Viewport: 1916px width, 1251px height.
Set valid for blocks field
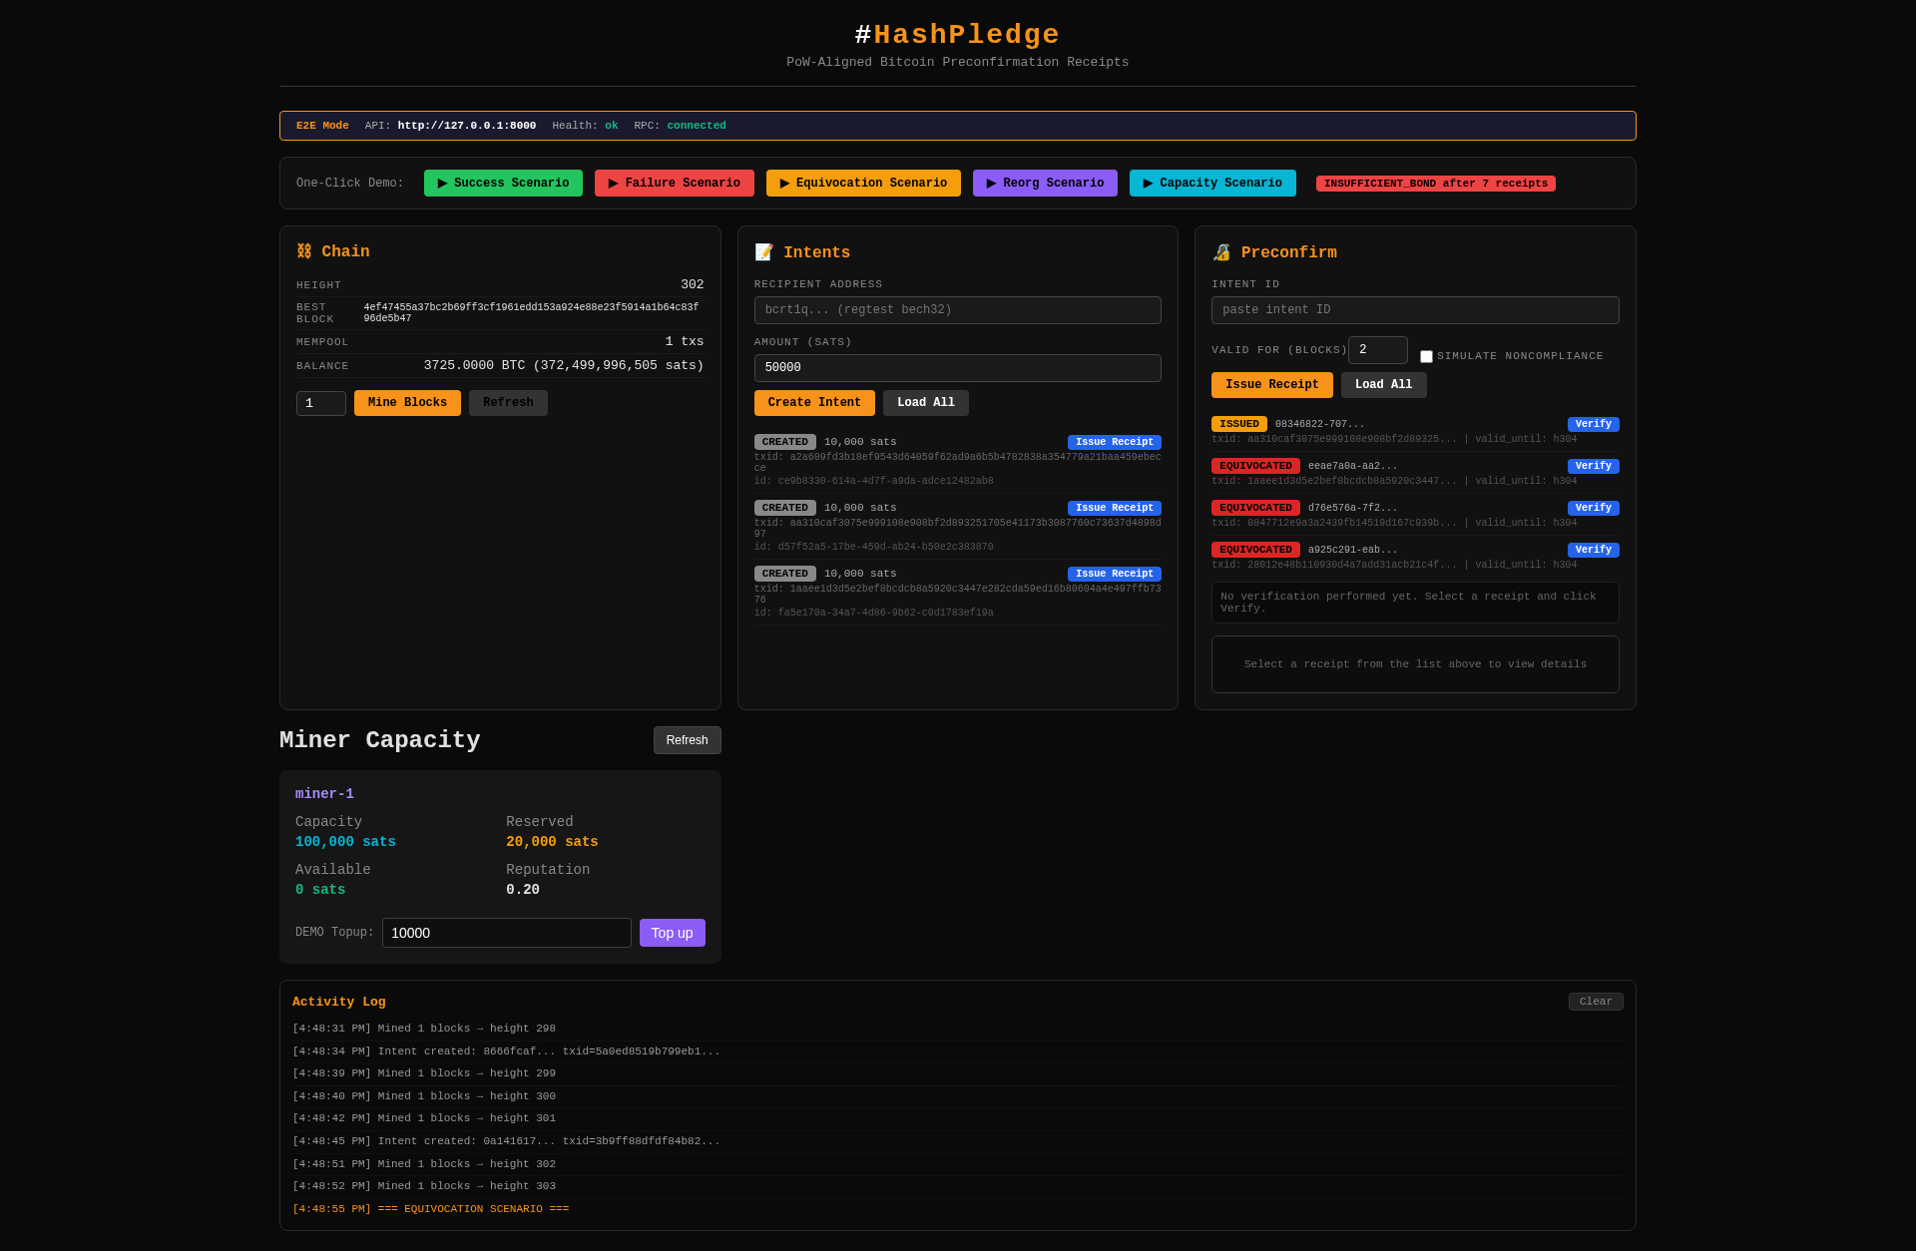(1377, 350)
